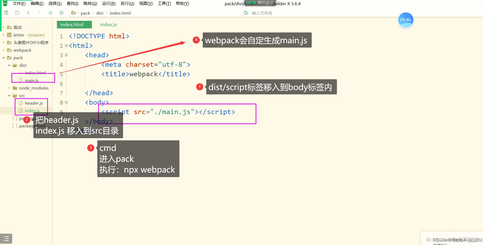This screenshot has width=483, height=245.
Task: Open the 查找(I) menu
Action: pos(73,4)
